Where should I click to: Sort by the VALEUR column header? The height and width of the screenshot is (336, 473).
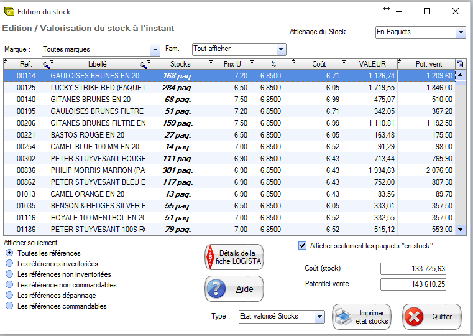click(x=372, y=63)
